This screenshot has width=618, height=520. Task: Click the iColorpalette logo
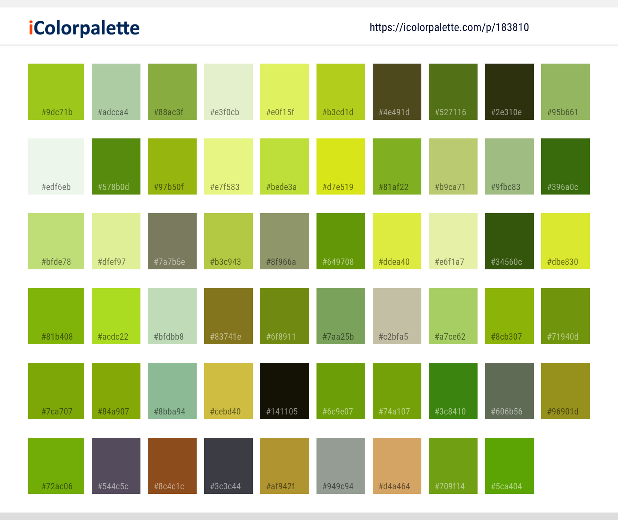coord(84,28)
